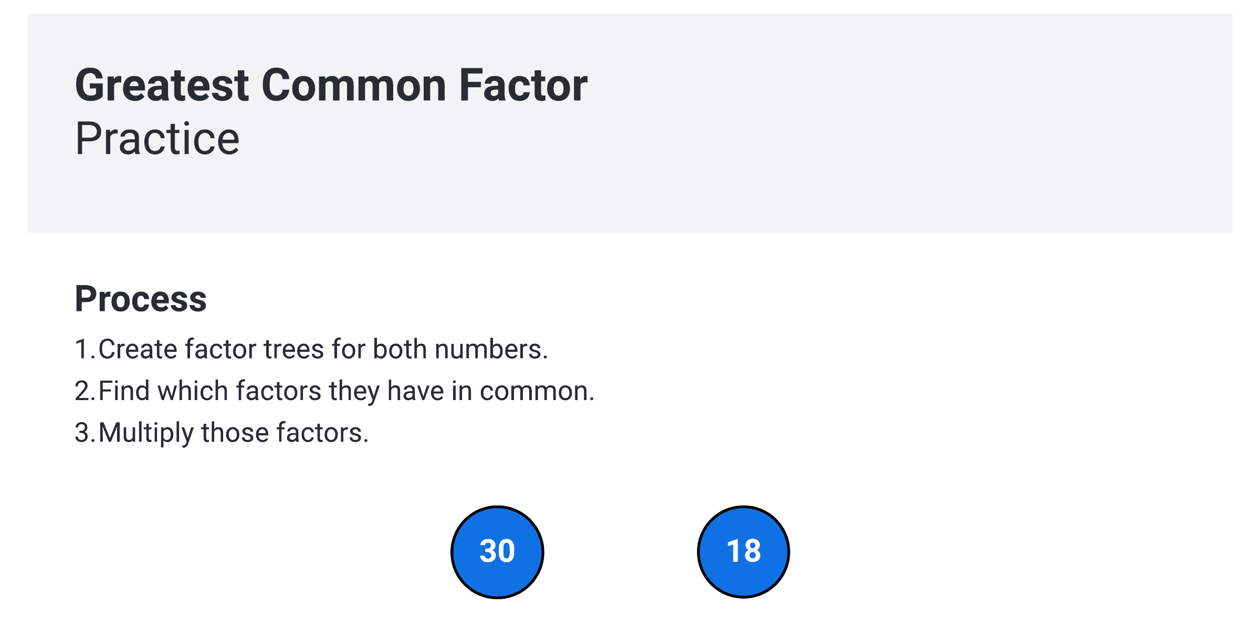Select the blue circle labeled 18

[x=743, y=552]
